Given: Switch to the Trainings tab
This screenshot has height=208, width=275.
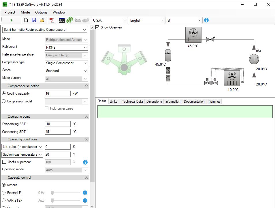Looking at the screenshot, I should [x=214, y=102].
